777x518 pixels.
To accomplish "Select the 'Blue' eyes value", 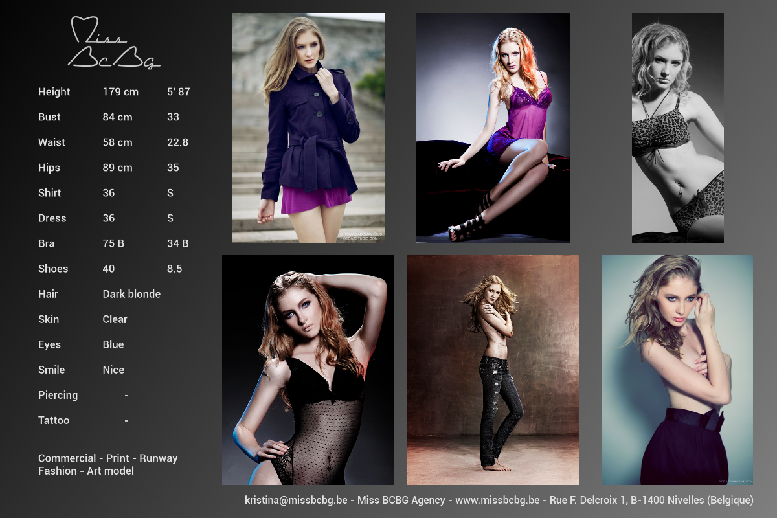I will 113,344.
